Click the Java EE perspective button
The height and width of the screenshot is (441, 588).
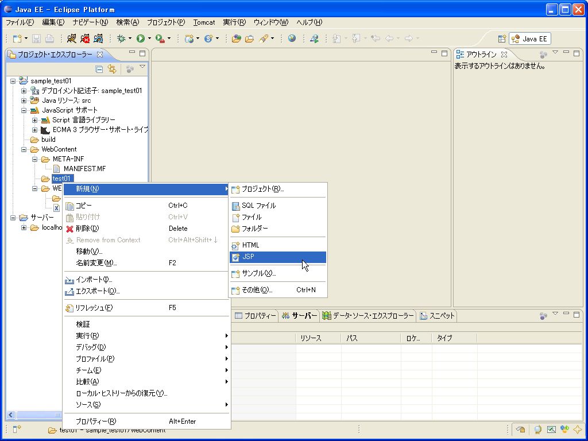click(530, 38)
